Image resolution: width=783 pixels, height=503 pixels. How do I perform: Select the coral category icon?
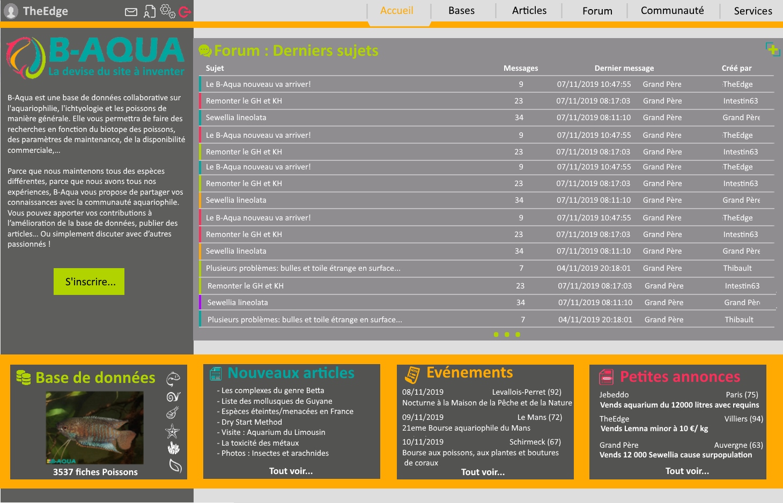coord(173,448)
